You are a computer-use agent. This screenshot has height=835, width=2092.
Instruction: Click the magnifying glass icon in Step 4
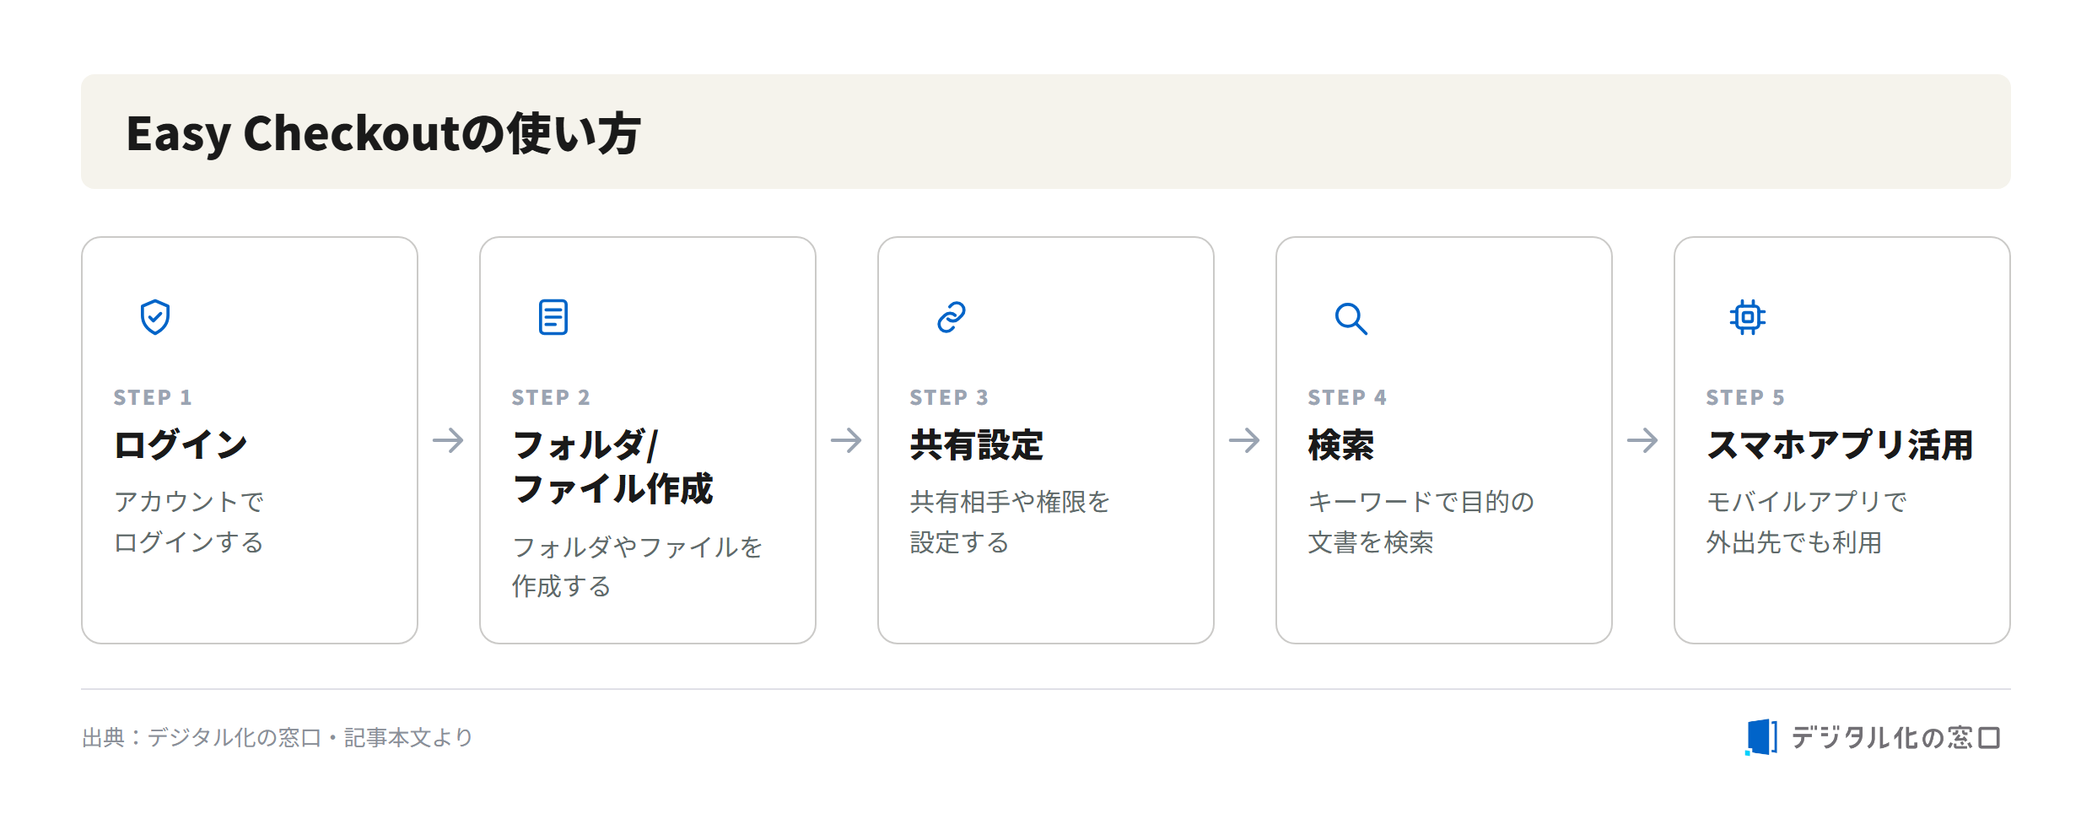(1351, 318)
